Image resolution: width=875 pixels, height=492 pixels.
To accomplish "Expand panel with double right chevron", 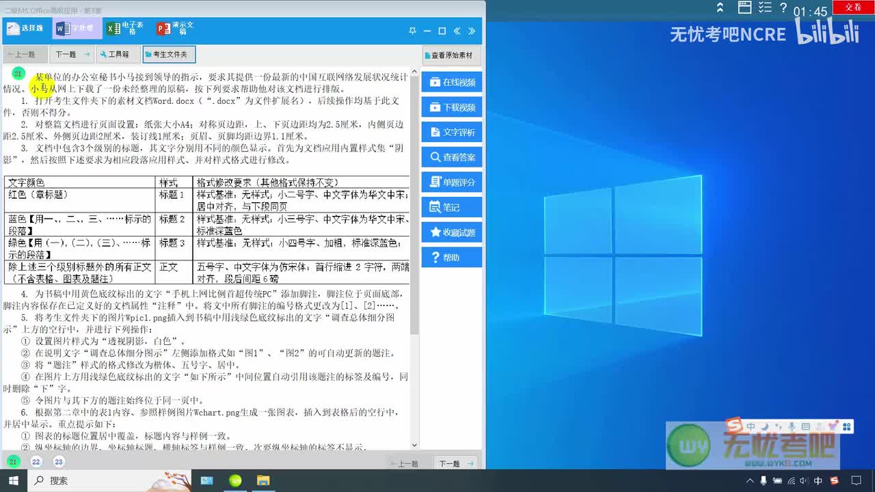I will (x=472, y=31).
